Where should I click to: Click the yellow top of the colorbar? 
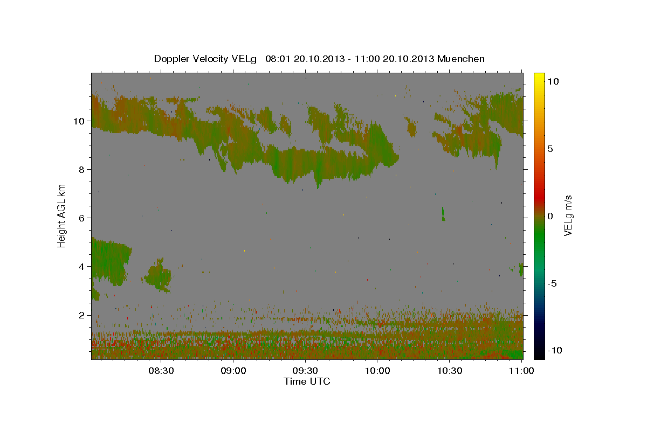[539, 78]
